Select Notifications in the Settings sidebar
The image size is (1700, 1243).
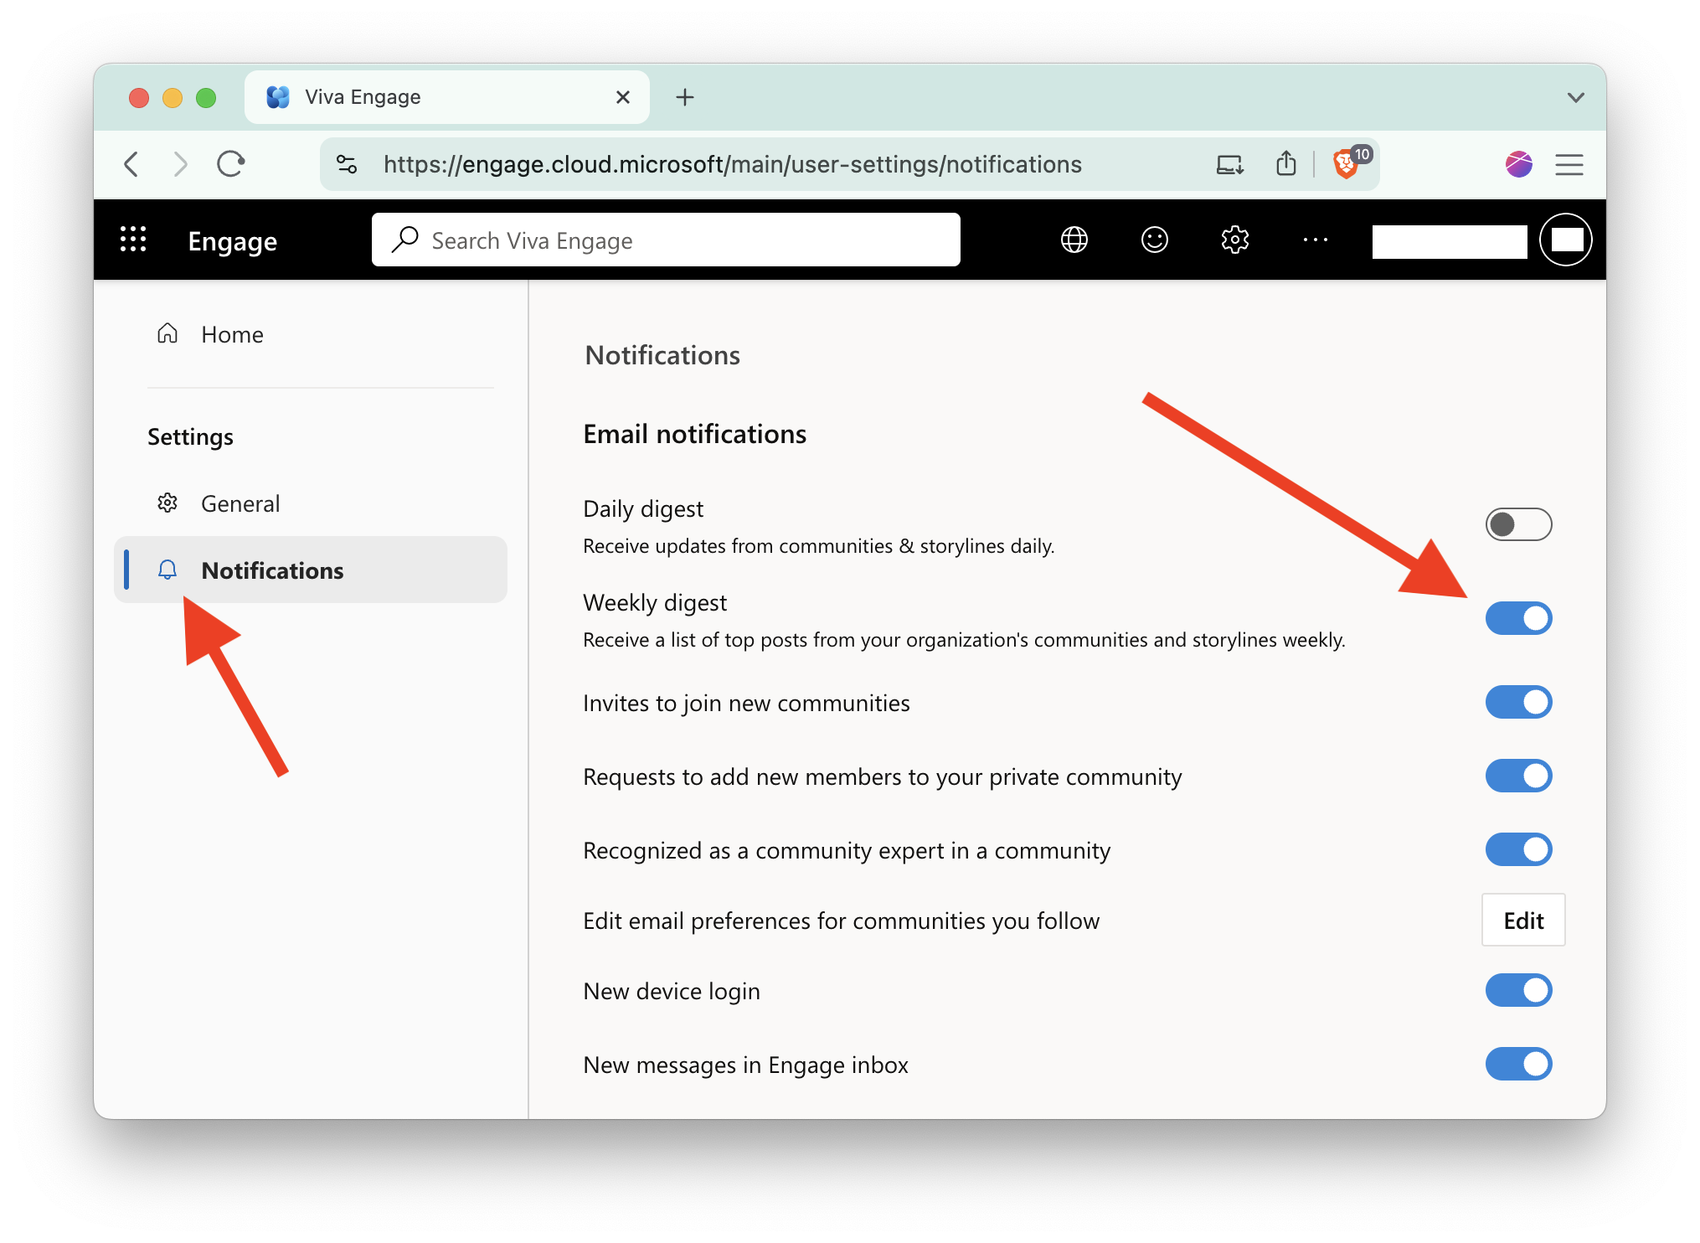(311, 570)
